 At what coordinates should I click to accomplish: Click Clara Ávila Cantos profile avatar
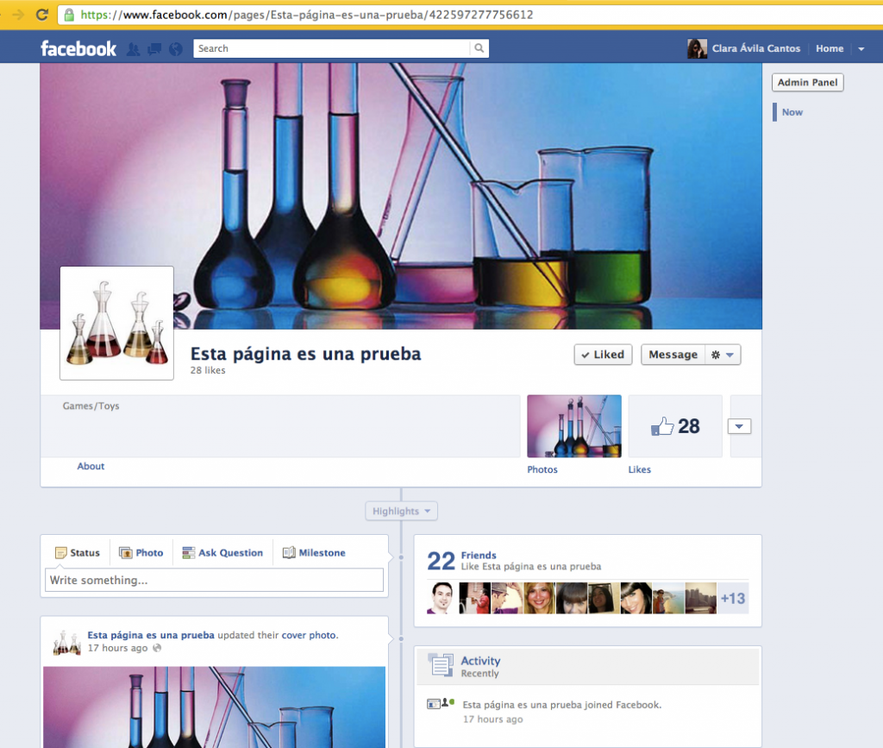(x=697, y=48)
